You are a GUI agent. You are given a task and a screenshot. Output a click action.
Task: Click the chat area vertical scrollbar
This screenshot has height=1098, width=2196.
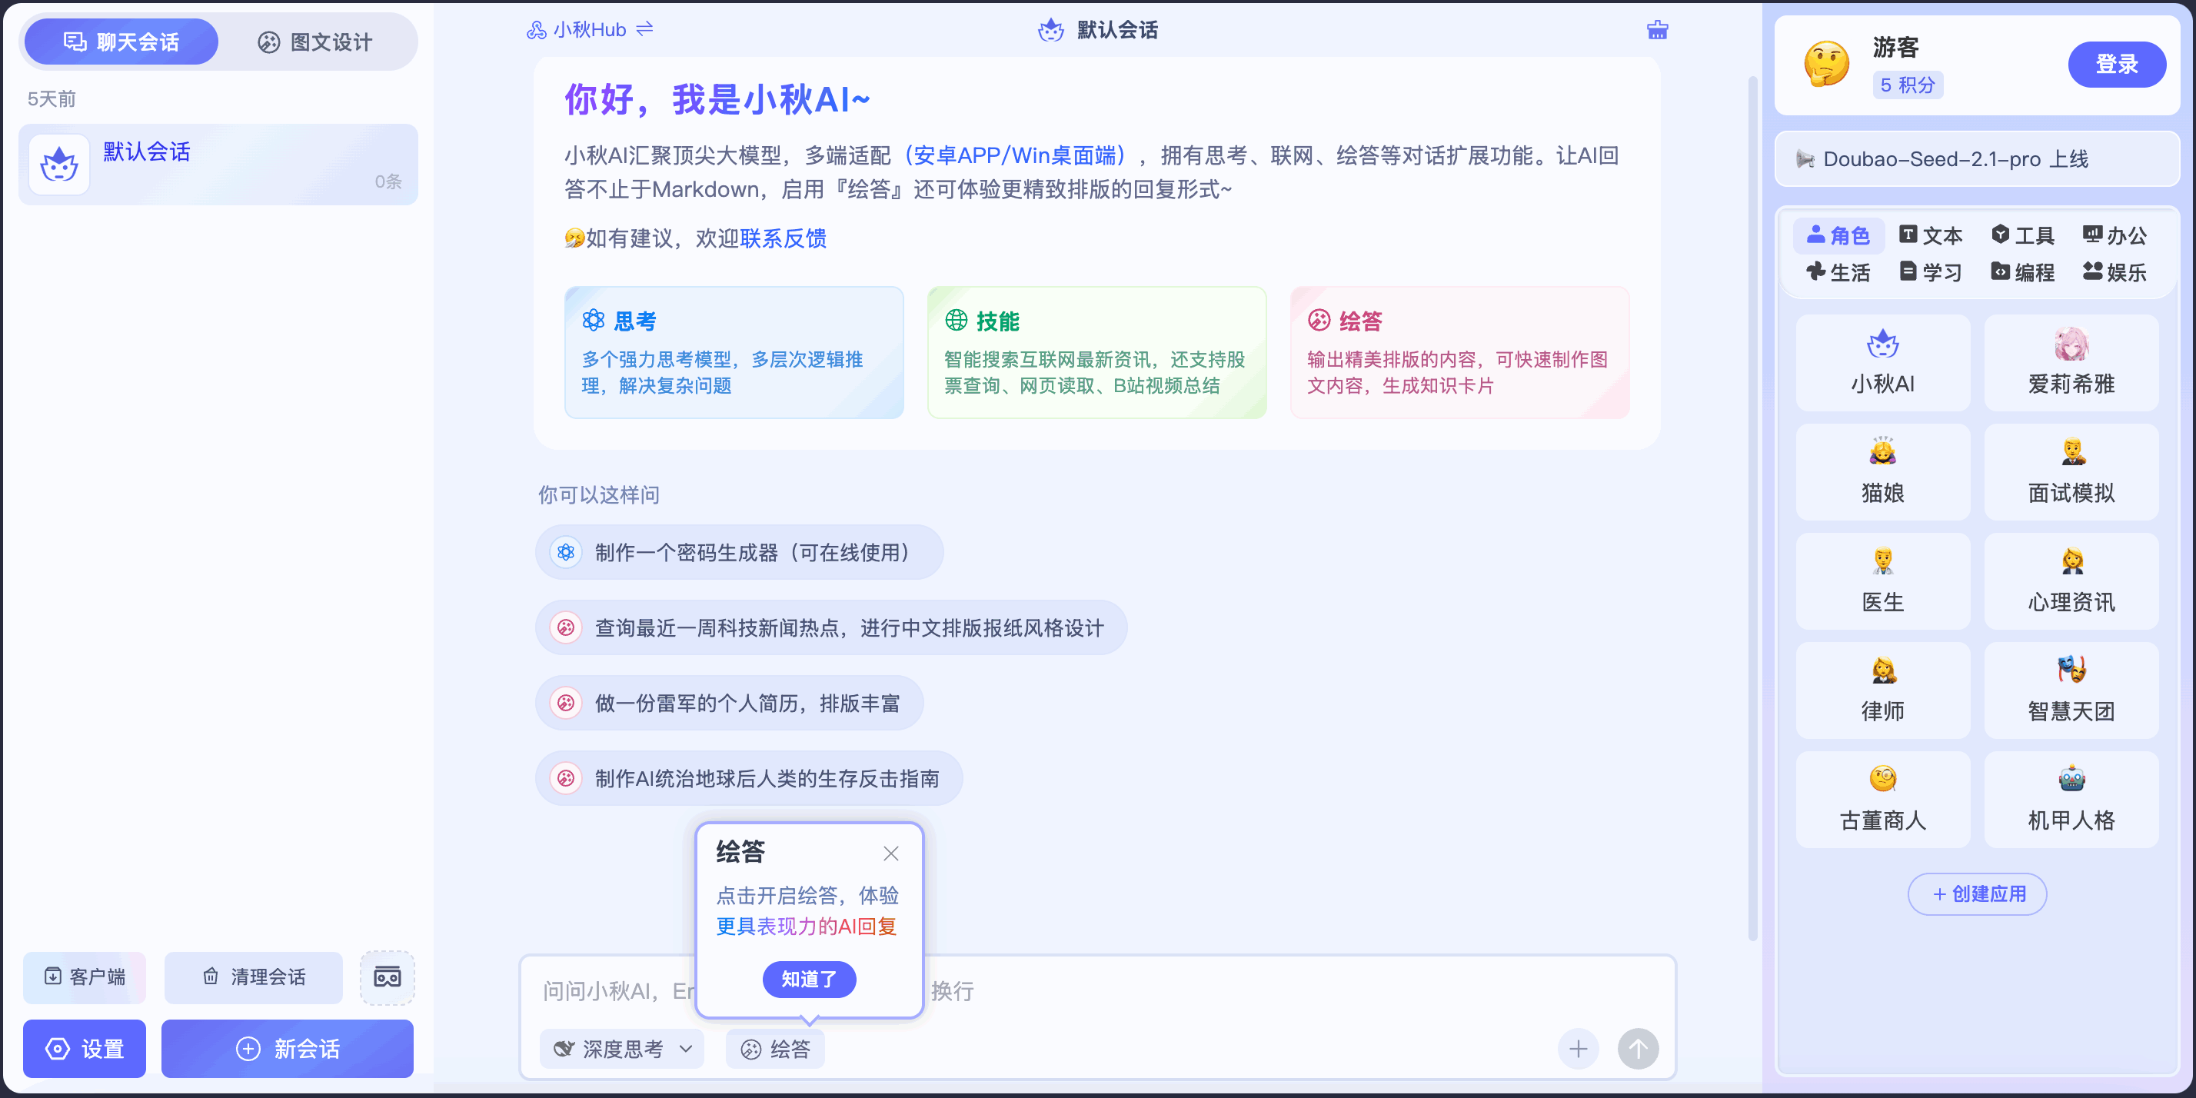click(x=1752, y=507)
